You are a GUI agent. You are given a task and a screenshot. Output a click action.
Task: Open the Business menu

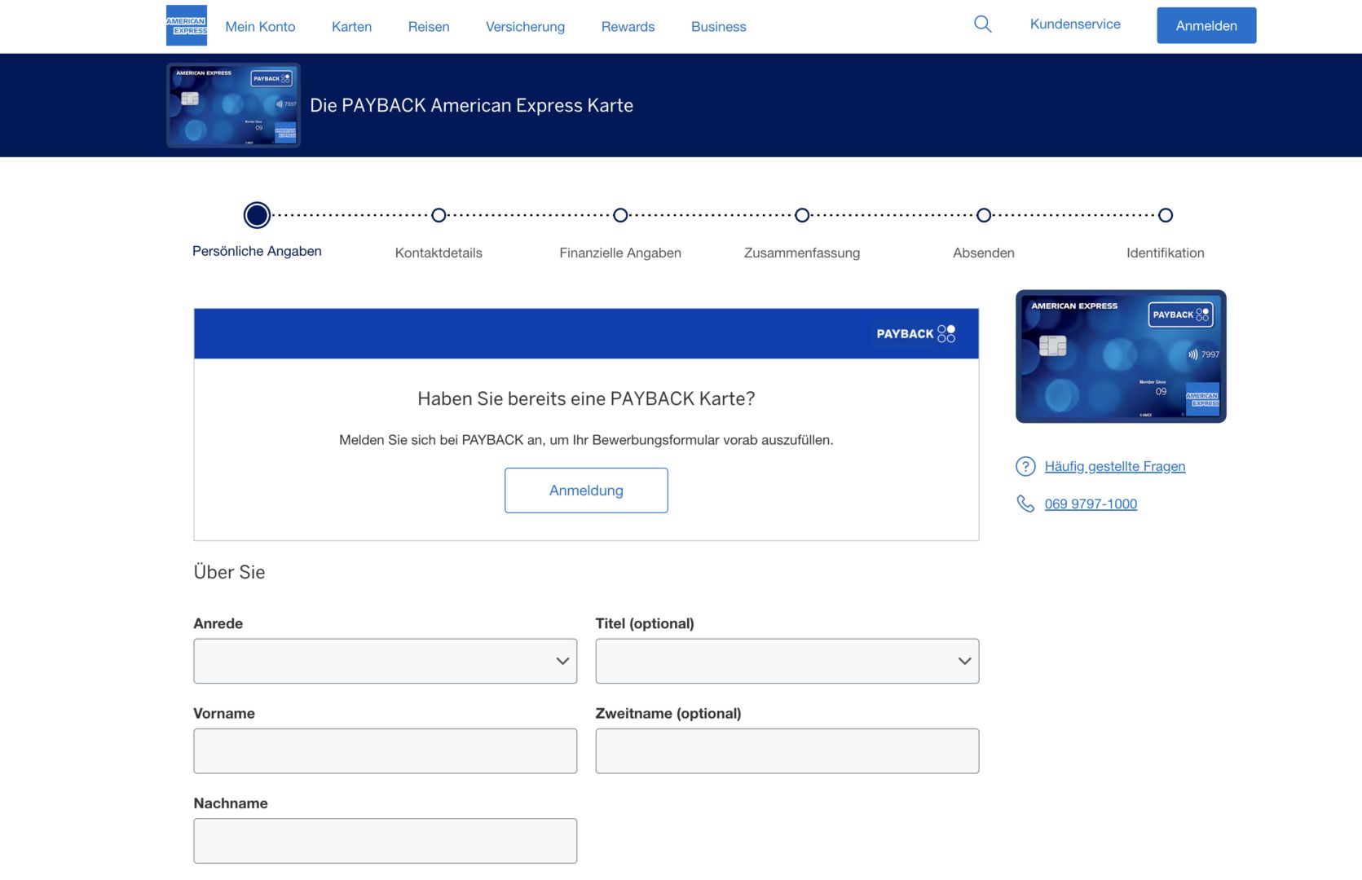tap(718, 27)
